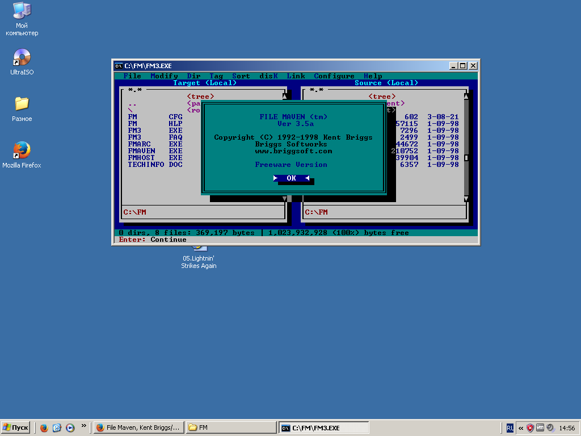The width and height of the screenshot is (581, 436).
Task: Click the C:\FM\FM3.EXE taskbar button
Action: point(324,427)
